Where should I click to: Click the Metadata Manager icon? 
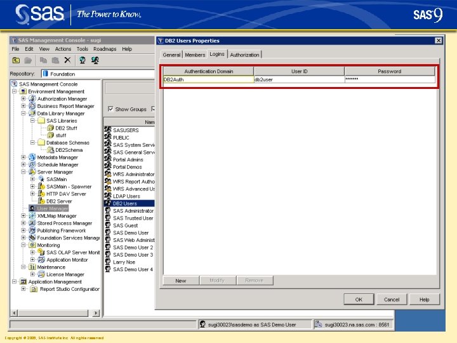pyautogui.click(x=32, y=158)
